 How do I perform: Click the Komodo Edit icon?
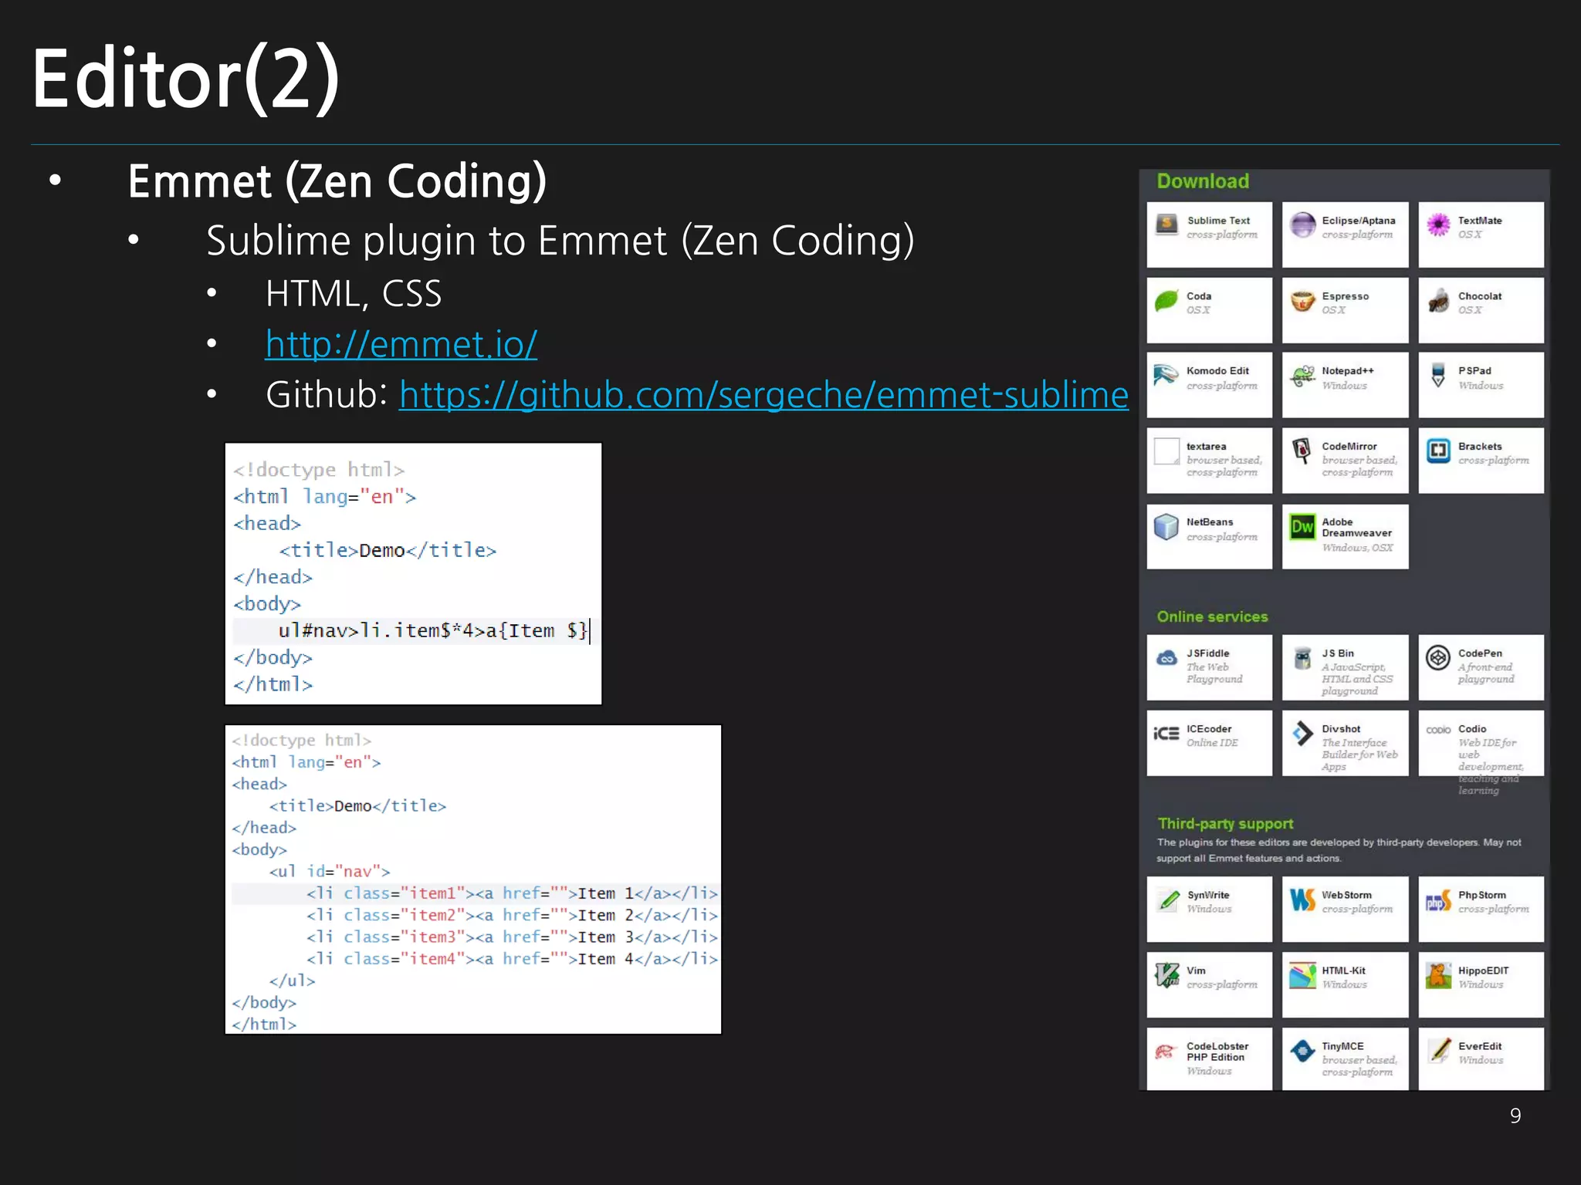(x=1166, y=376)
